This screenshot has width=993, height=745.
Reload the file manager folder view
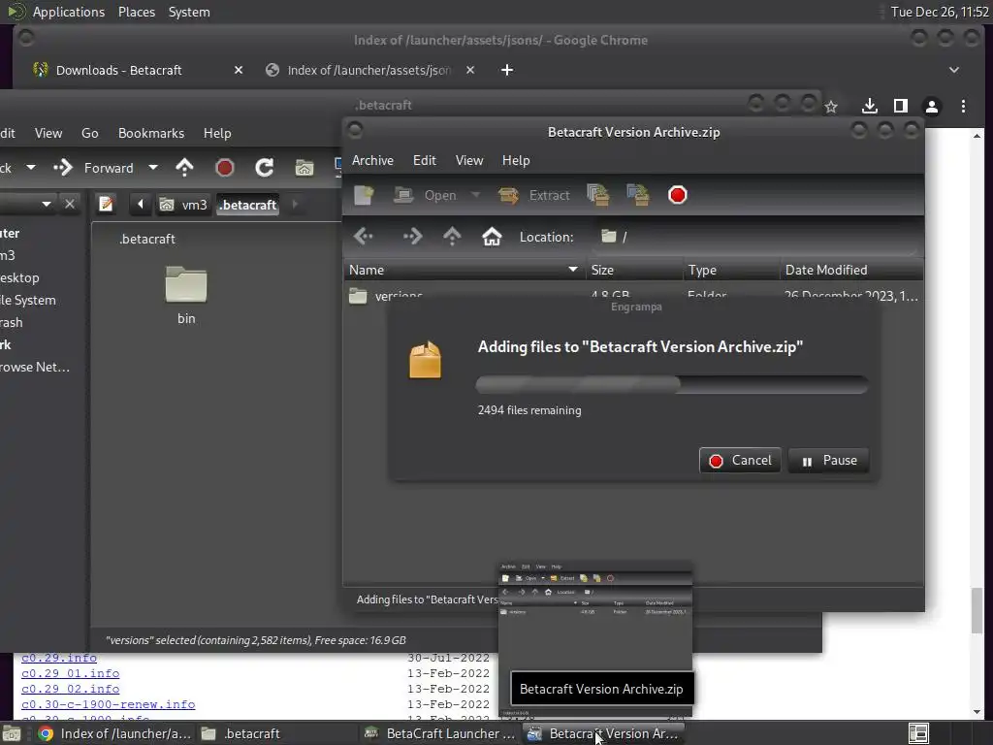tap(264, 168)
